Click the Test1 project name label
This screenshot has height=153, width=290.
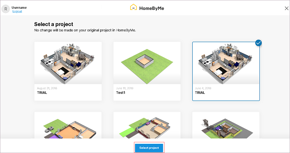click(122, 93)
